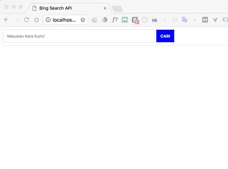Select the Bing Search API tab
228x169 pixels.
(x=69, y=8)
